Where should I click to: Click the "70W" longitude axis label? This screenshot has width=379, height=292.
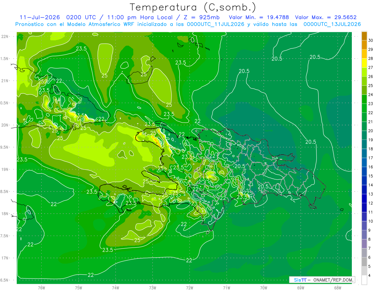click(x=263, y=288)
